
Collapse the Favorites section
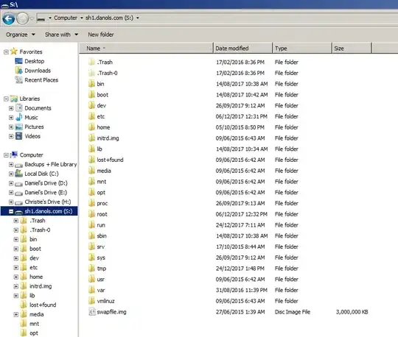click(x=6, y=52)
